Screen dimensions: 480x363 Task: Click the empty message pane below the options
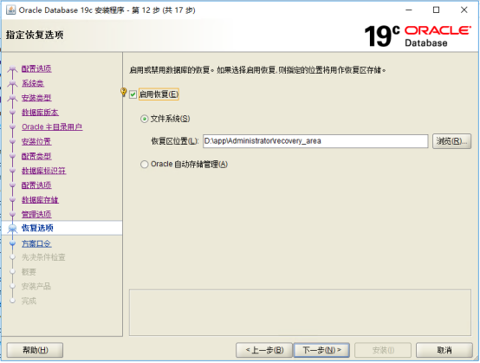pyautogui.click(x=300, y=313)
